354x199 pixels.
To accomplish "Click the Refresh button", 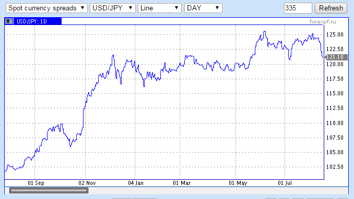I will 331,8.
